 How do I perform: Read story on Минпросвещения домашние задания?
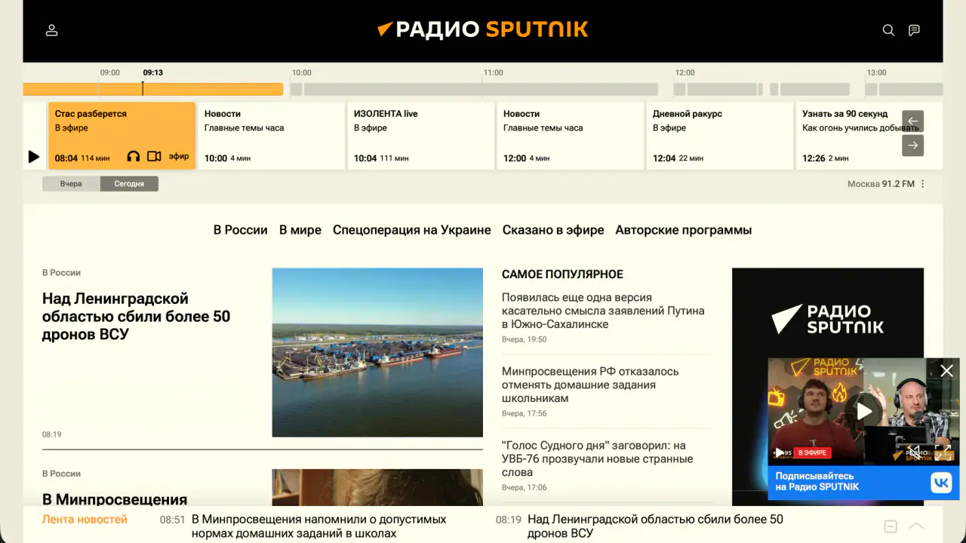590,385
